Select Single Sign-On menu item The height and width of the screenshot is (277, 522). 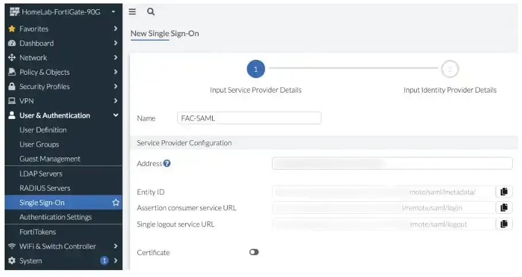[63, 202]
